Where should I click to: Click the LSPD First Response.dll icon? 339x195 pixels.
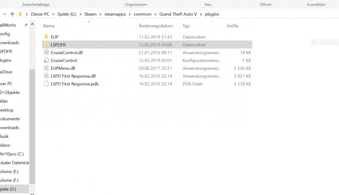[x=46, y=76]
